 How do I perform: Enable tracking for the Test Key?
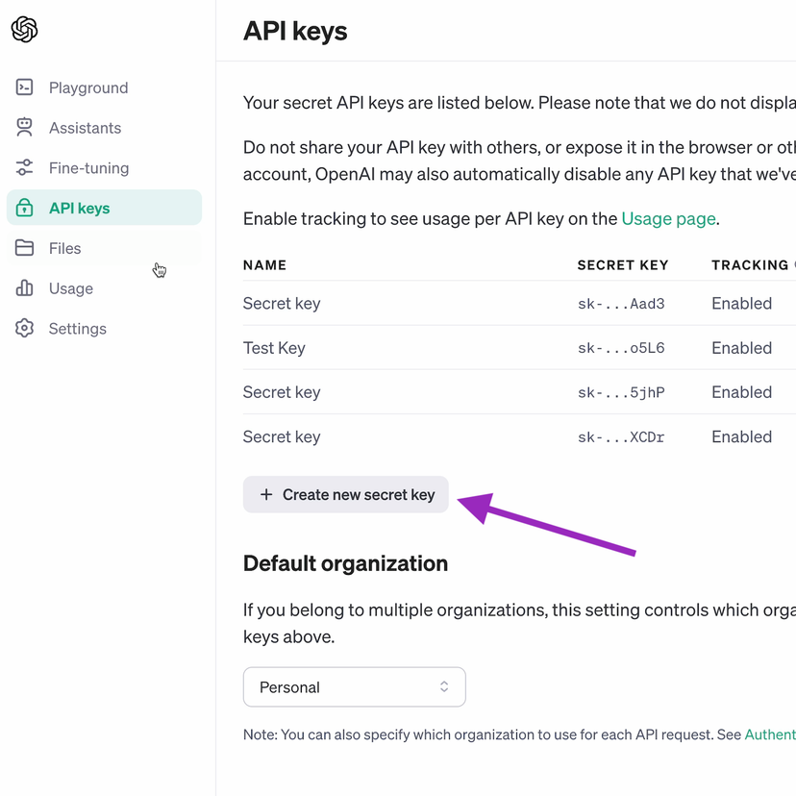[x=741, y=347]
